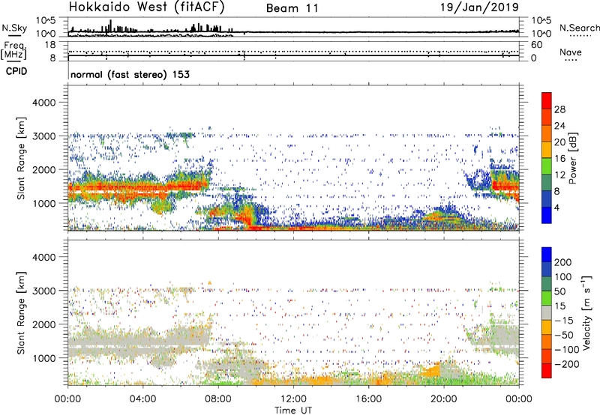The height and width of the screenshot is (415, 600).
Task: Click 'normal (fast stereo) 153' text
Action: point(130,74)
